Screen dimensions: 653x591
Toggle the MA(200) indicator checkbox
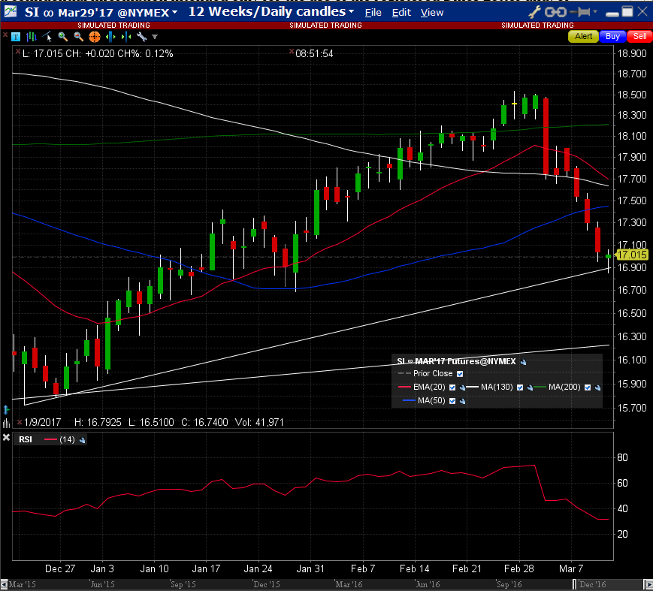588,387
